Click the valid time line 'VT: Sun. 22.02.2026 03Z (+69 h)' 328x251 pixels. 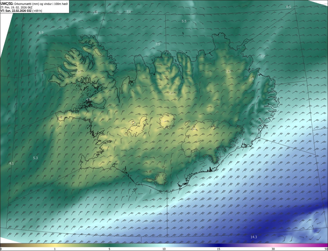click(21, 11)
